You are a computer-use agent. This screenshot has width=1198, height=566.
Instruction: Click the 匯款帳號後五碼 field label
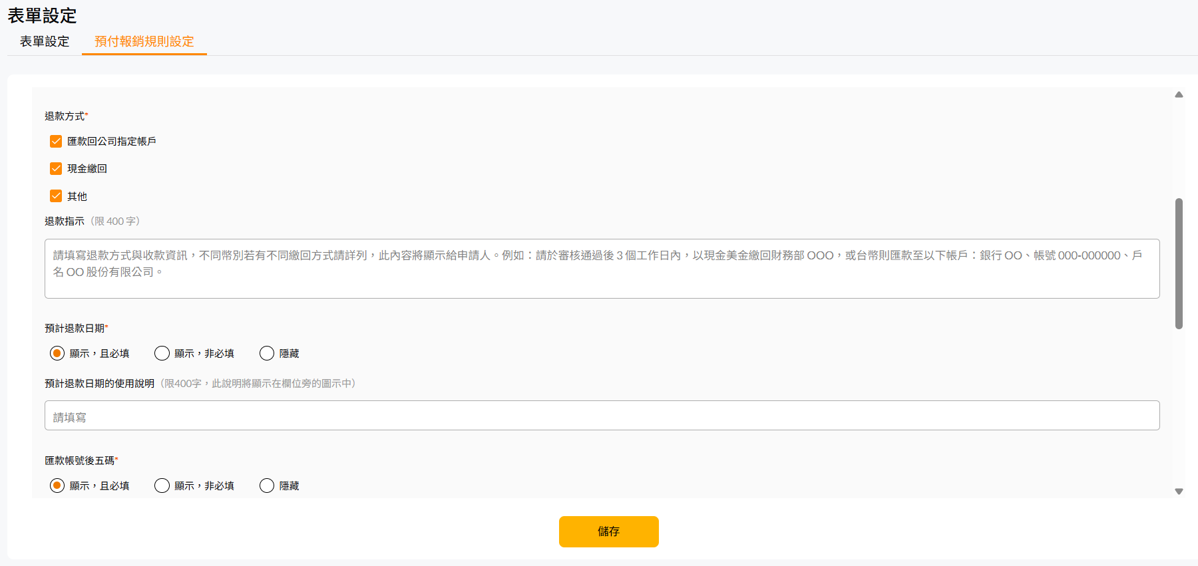click(x=81, y=460)
